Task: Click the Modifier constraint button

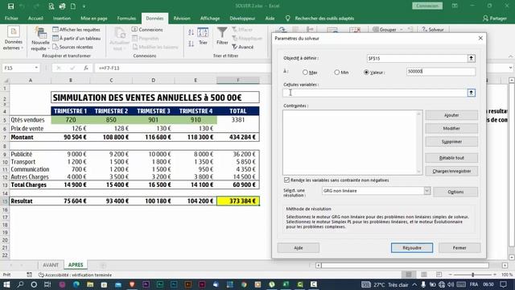Action: coord(451,128)
